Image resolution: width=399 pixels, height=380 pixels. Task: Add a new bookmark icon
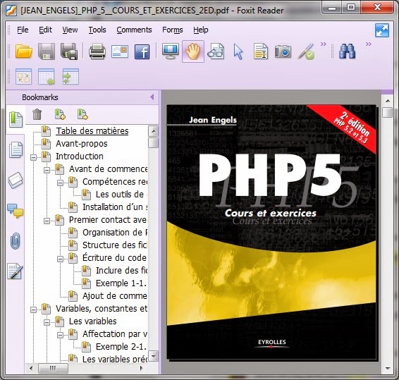coord(60,114)
